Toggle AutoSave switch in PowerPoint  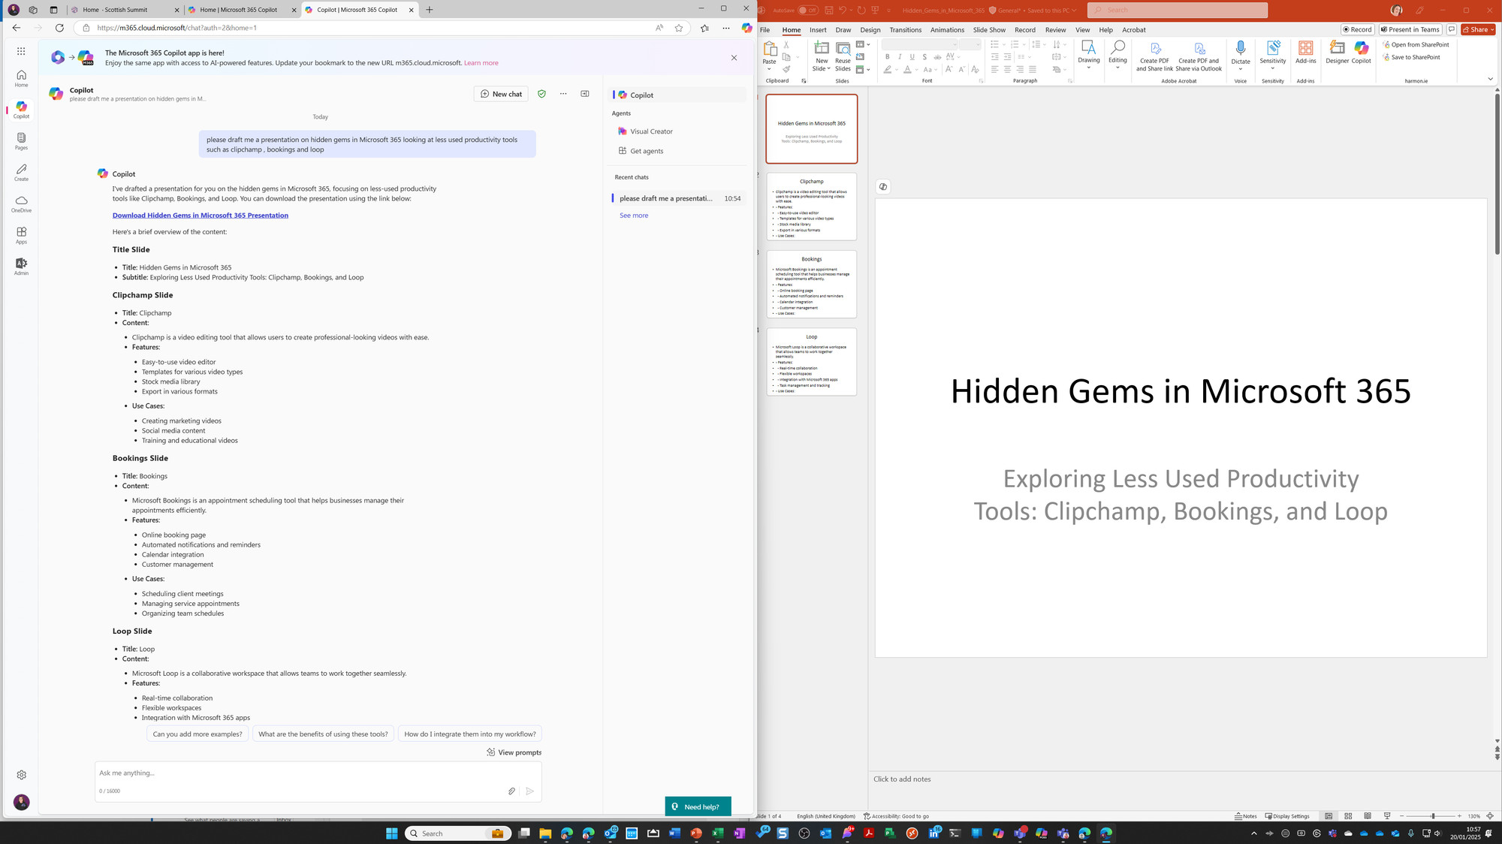(x=808, y=11)
